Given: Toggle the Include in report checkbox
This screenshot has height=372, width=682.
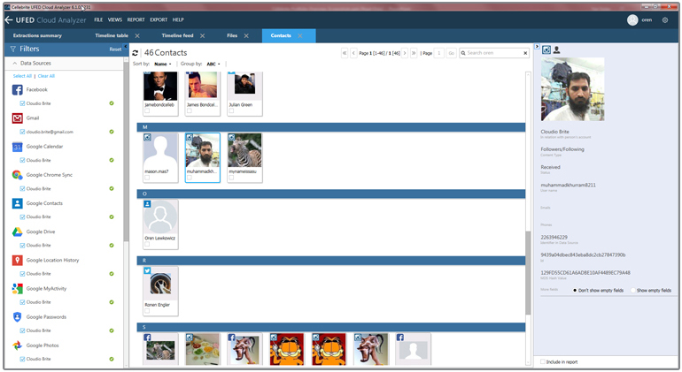Looking at the screenshot, I should tap(543, 361).
